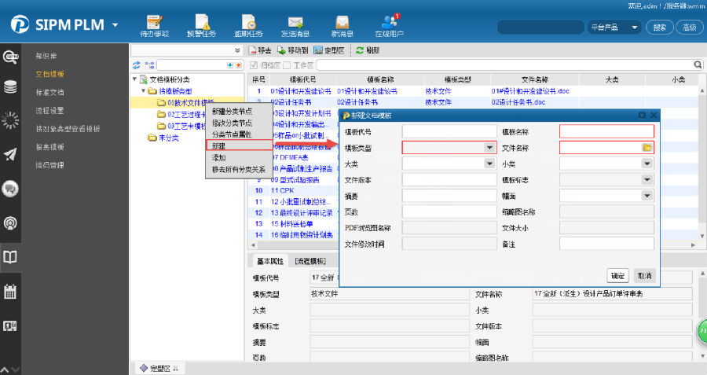Image resolution: width=707 pixels, height=375 pixels.
Task: Toggle the 工作区 checkbox
Action: pyautogui.click(x=288, y=64)
